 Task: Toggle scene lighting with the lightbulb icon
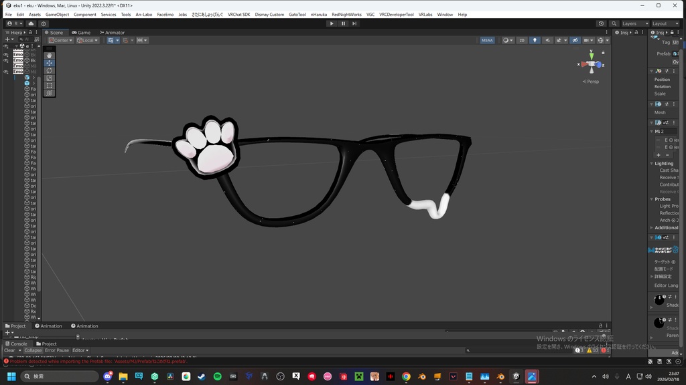pyautogui.click(x=535, y=40)
